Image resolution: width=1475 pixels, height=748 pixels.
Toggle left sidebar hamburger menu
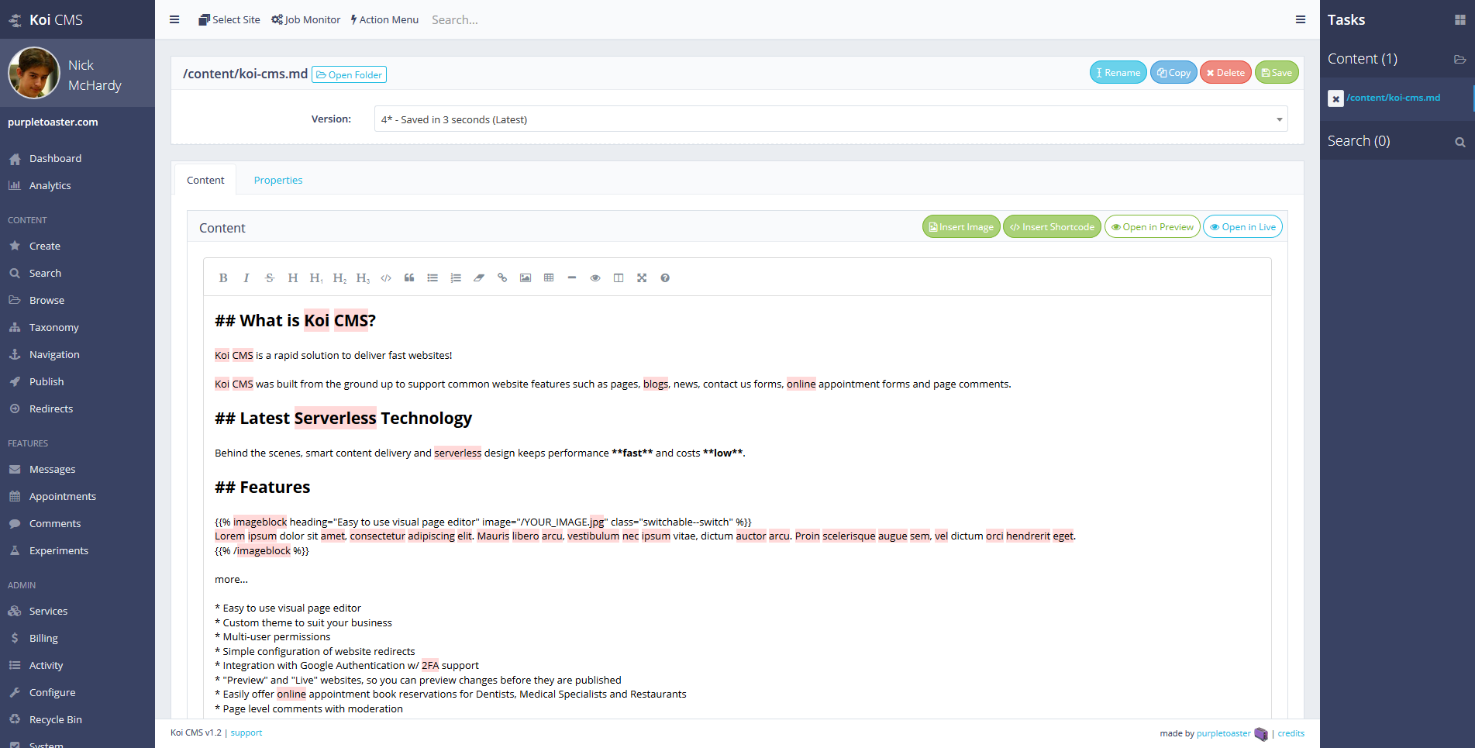(174, 19)
